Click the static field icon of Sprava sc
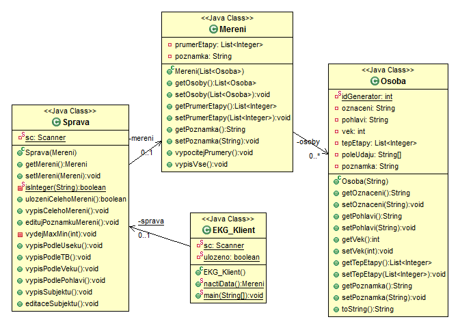 [21, 137]
